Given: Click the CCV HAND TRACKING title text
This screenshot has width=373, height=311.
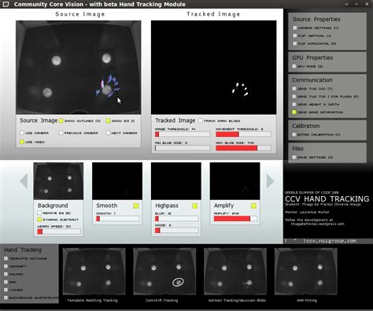Looking at the screenshot, I should [327, 198].
